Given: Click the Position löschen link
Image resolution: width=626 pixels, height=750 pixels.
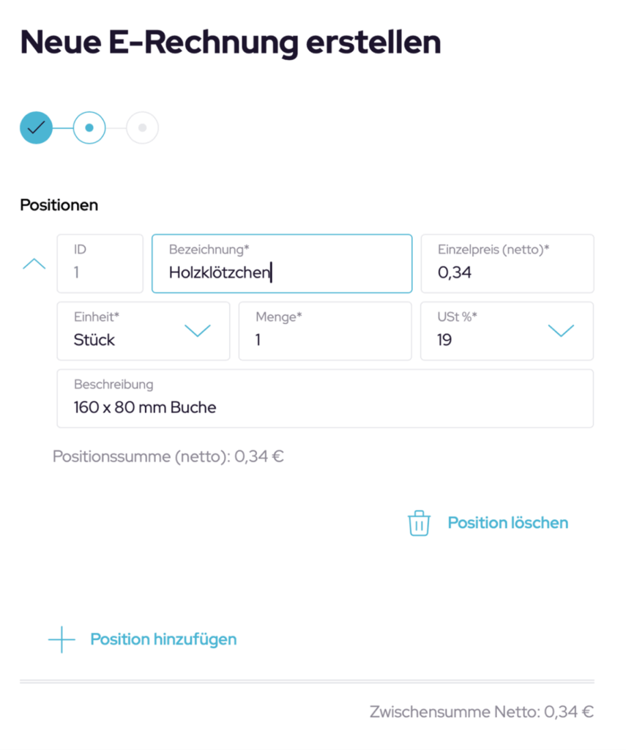Looking at the screenshot, I should click(x=507, y=523).
